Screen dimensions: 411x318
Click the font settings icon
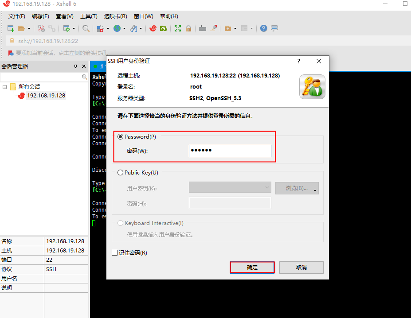click(x=134, y=28)
